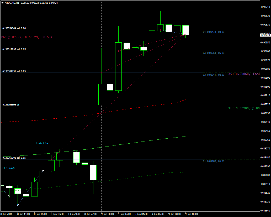This screenshot has width=271, height=217.
Task: Click the blue circle trade marker at the lowest wick
Action: tap(18, 205)
